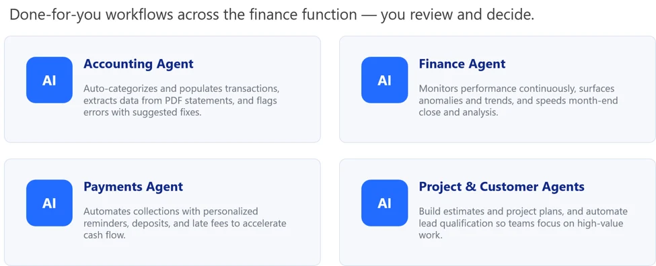Screen dimensions: 656x266
Task: Open the Payments Agent heading
Action: click(133, 187)
